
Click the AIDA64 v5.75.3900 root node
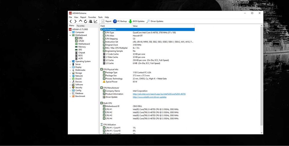(80, 29)
